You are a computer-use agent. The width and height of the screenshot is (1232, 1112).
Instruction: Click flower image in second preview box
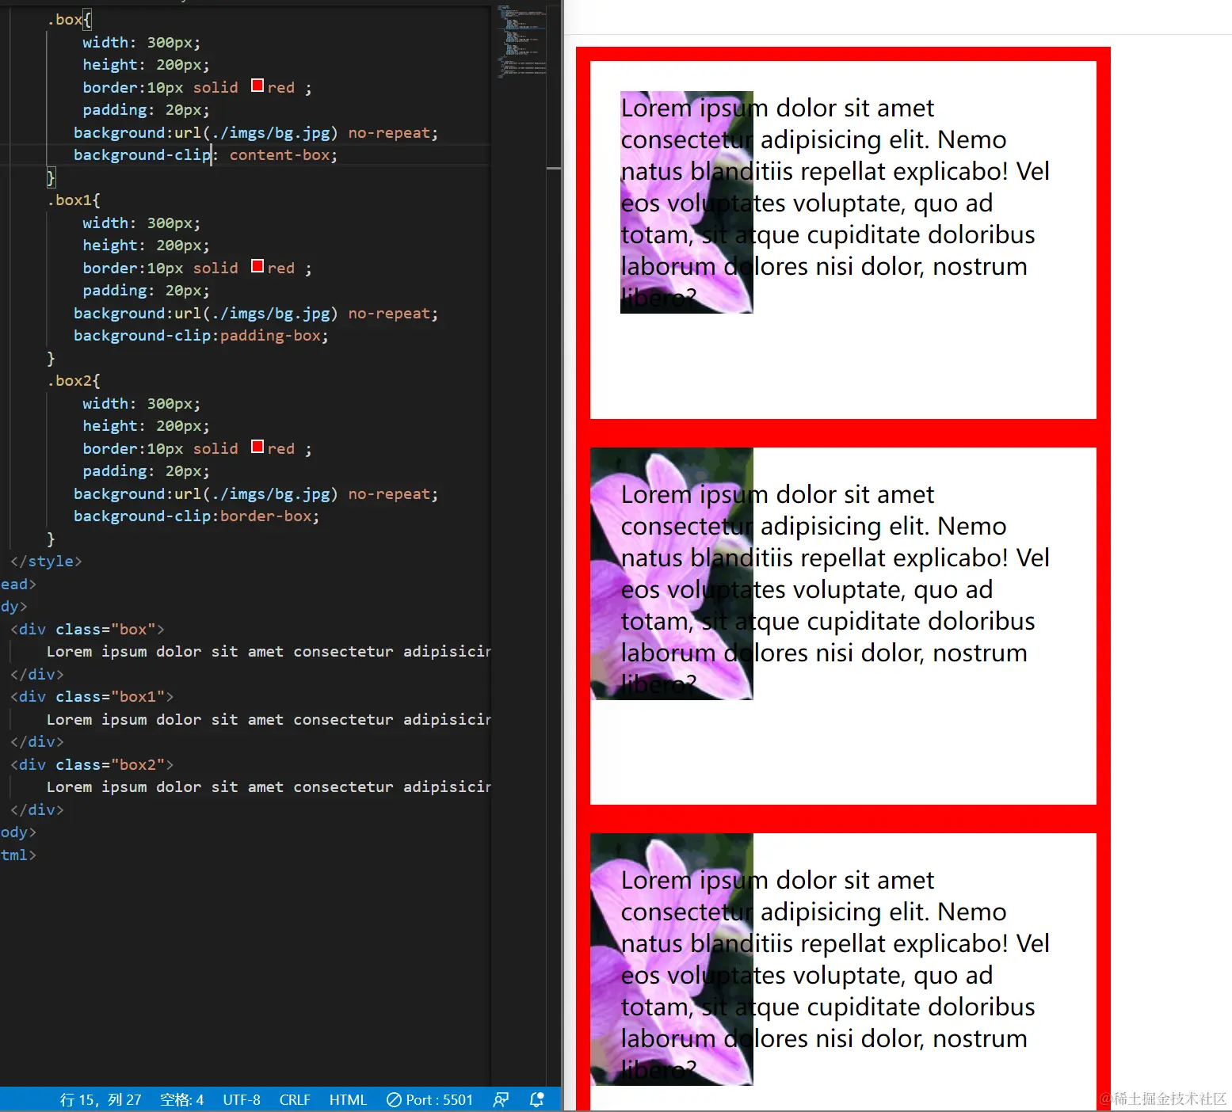[x=672, y=574]
